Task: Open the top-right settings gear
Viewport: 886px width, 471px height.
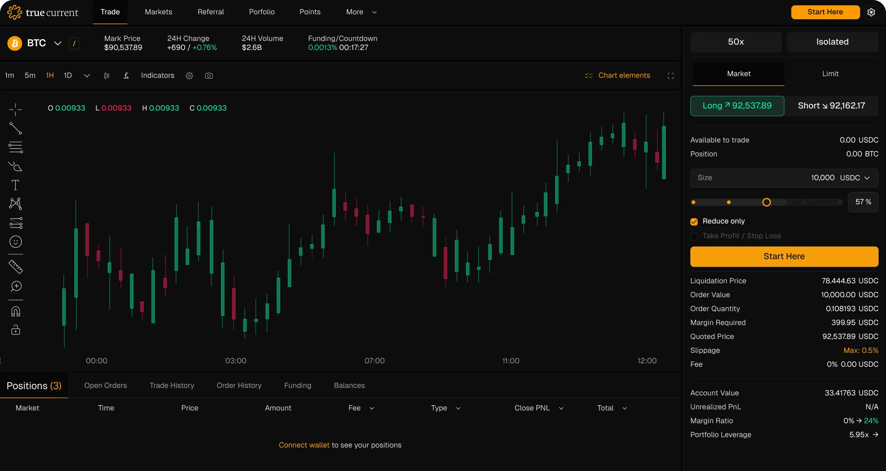Action: point(871,12)
